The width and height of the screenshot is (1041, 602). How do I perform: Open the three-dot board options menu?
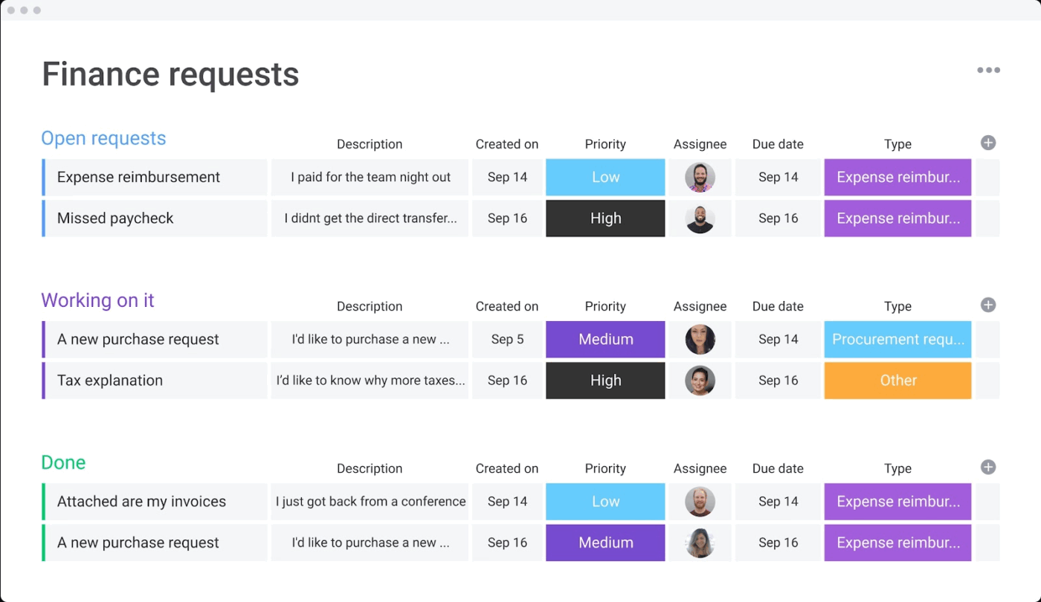(988, 71)
